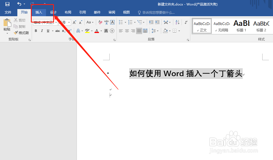Open the font size dropdown
The width and height of the screenshot is (273, 160).
click(x=69, y=23)
